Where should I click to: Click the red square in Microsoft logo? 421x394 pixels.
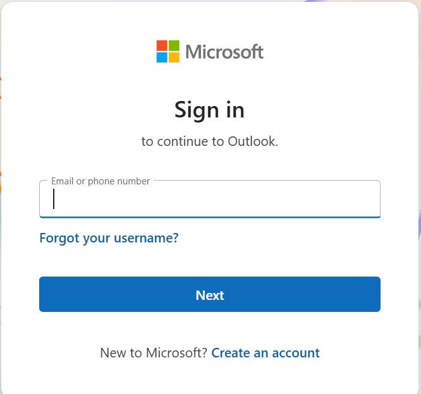pyautogui.click(x=162, y=45)
